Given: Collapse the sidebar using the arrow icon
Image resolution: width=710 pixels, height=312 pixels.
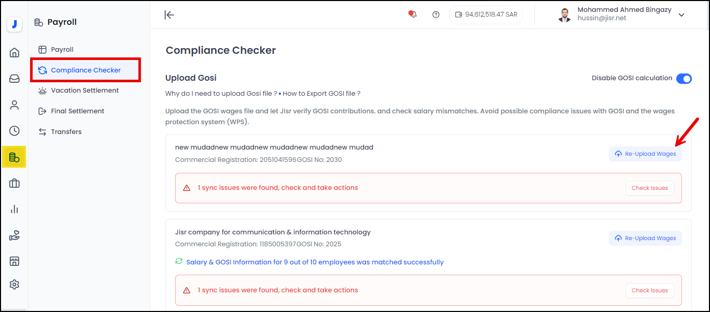Looking at the screenshot, I should (x=169, y=14).
